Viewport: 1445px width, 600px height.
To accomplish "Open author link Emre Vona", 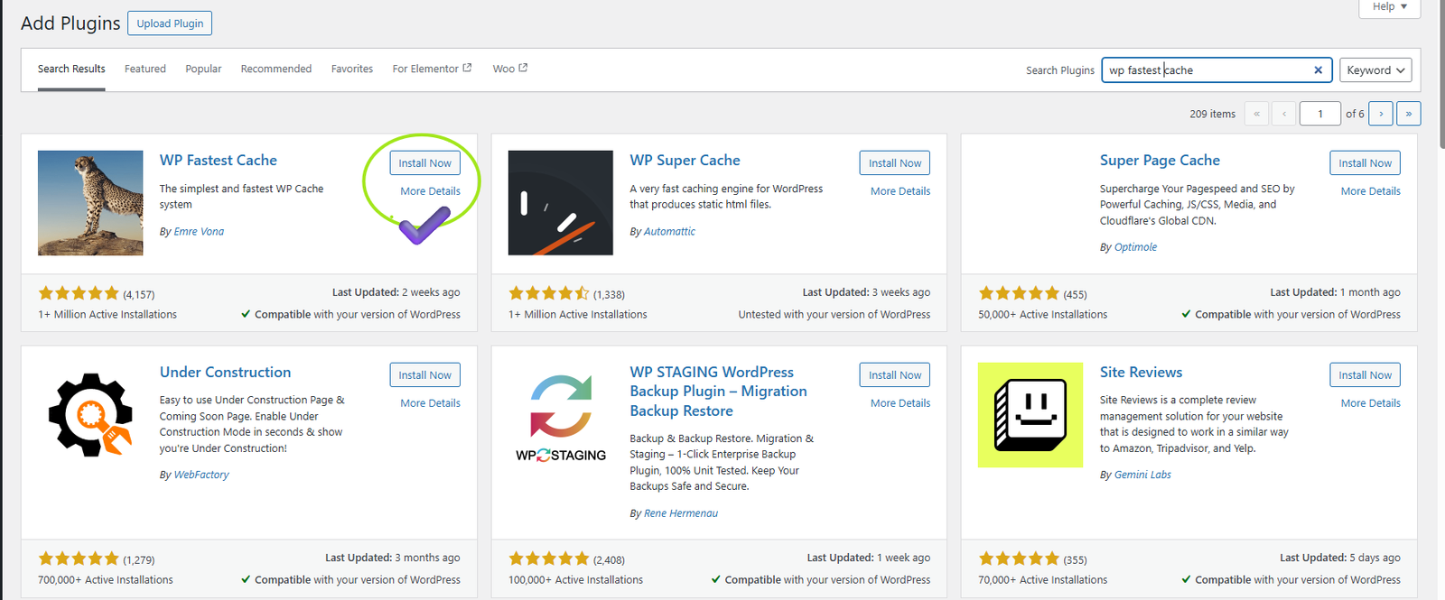I will [x=199, y=232].
